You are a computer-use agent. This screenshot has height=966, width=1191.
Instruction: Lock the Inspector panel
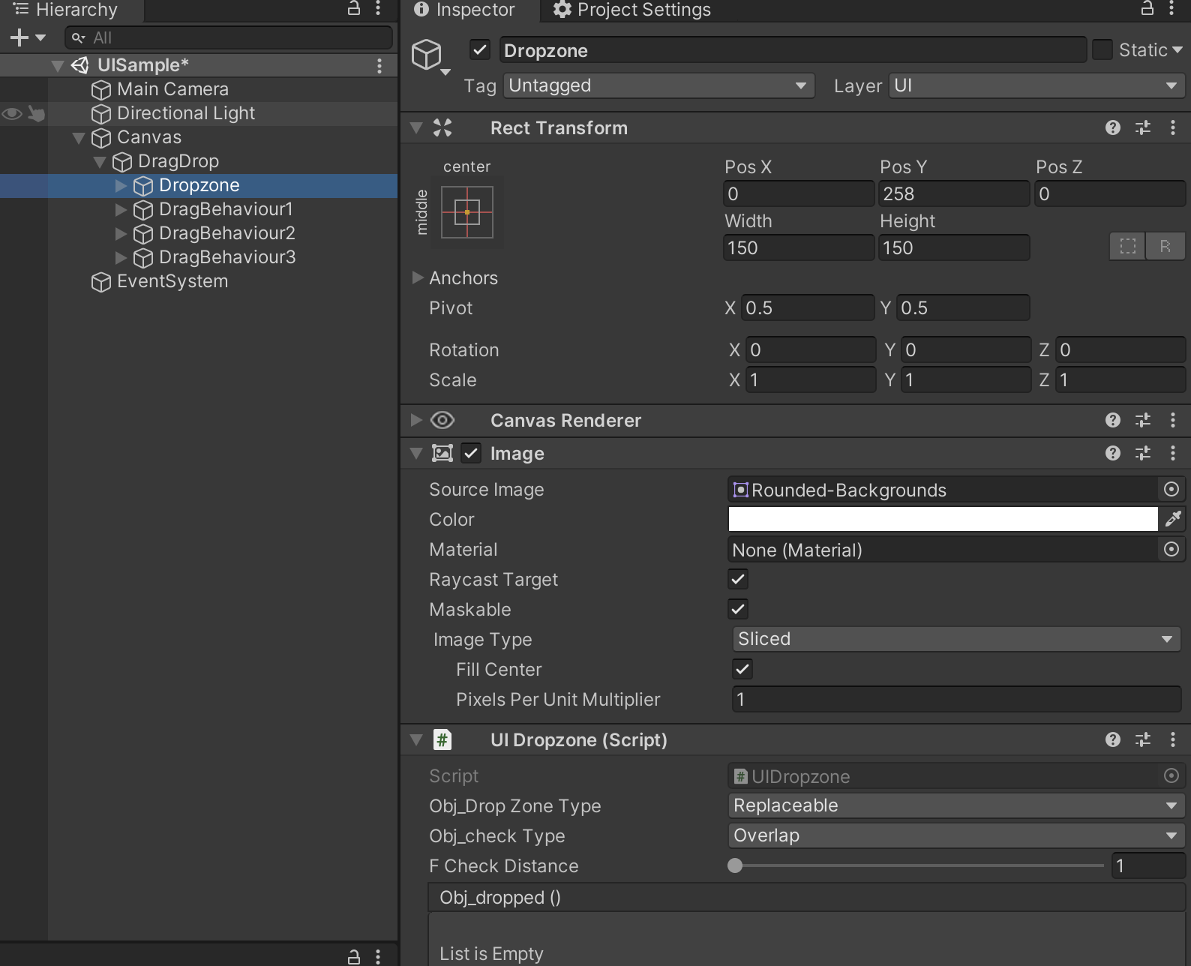click(x=1147, y=9)
